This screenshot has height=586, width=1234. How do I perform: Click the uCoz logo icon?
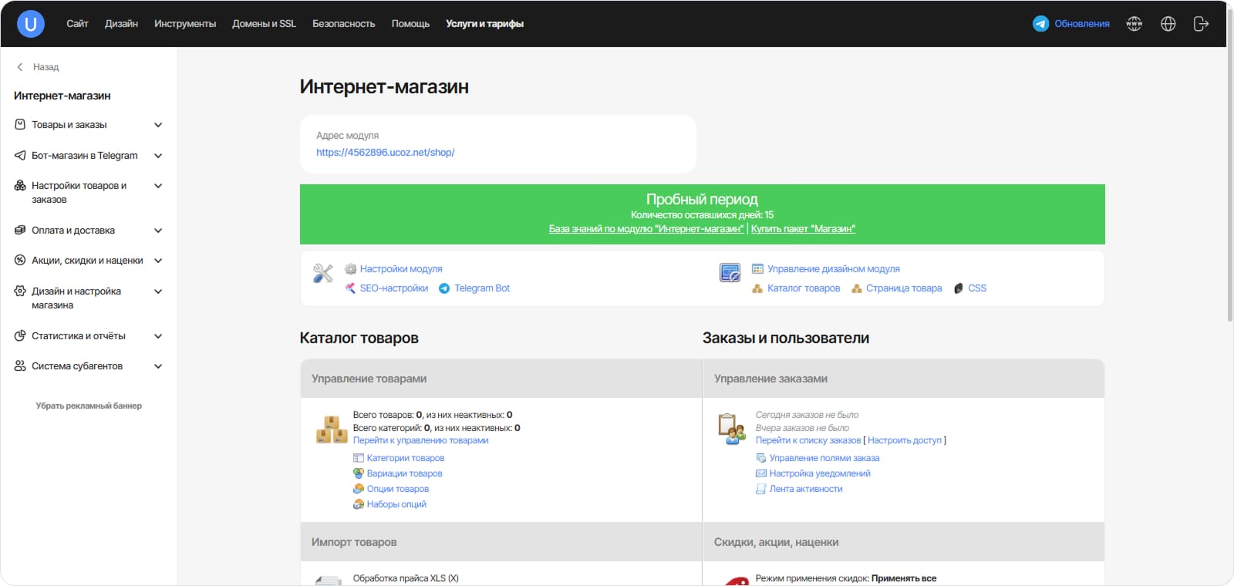click(x=31, y=24)
